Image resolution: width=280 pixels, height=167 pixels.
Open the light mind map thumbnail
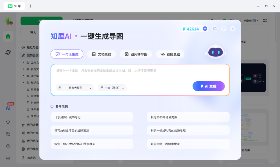(x=253, y=127)
